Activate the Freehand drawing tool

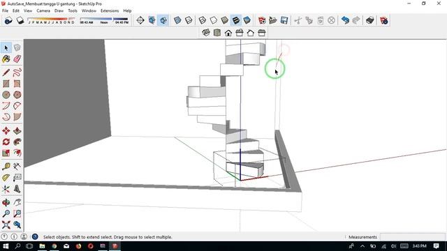(17, 73)
